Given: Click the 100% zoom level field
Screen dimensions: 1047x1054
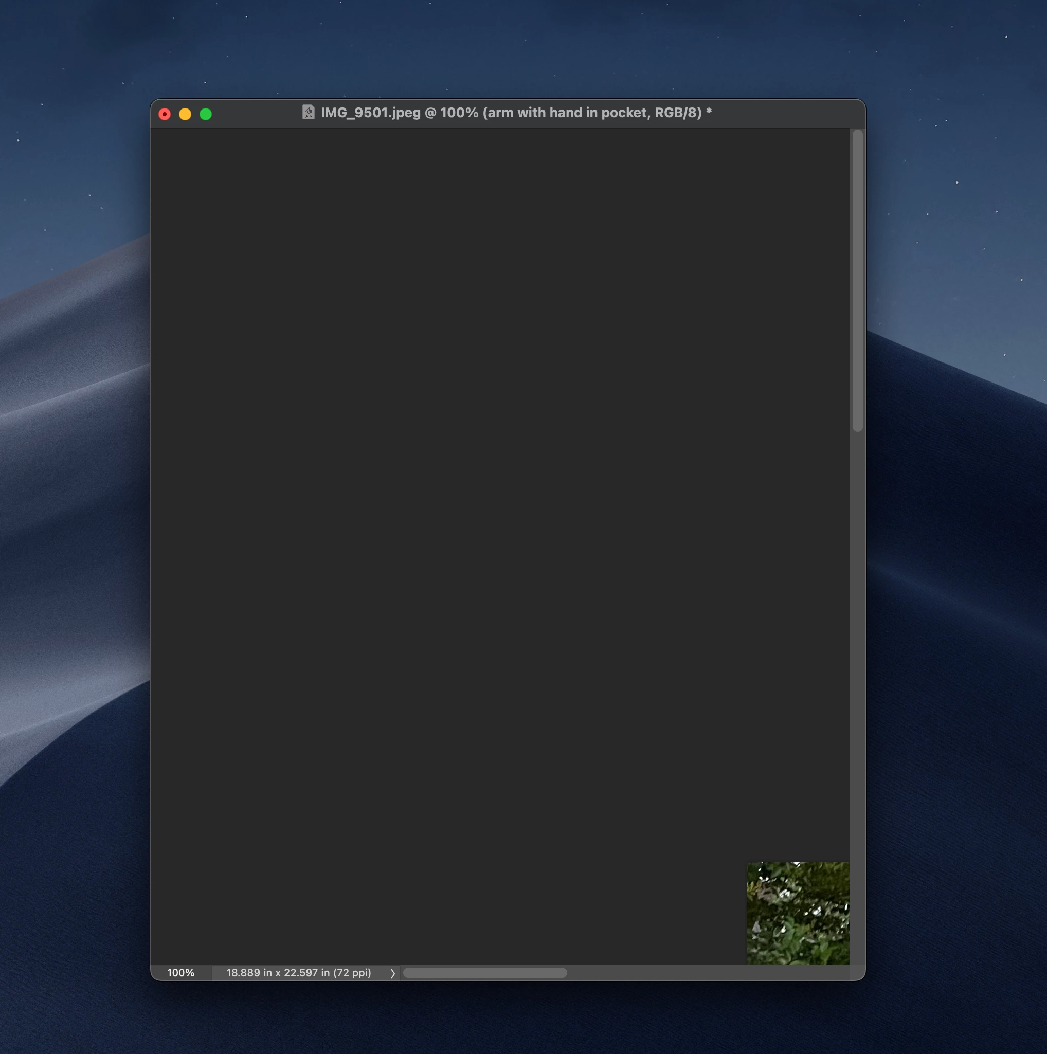Looking at the screenshot, I should [180, 973].
